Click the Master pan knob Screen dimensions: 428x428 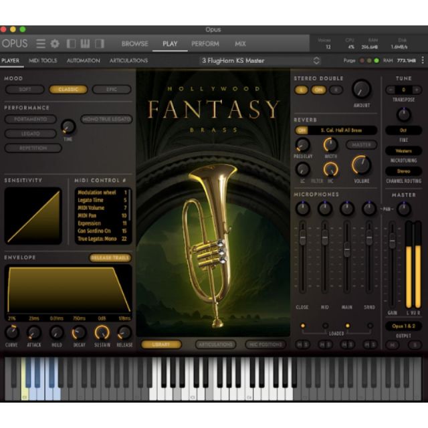(404, 209)
